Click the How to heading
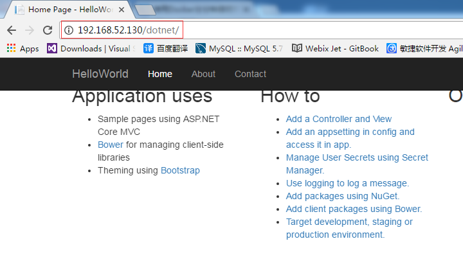 (x=290, y=96)
